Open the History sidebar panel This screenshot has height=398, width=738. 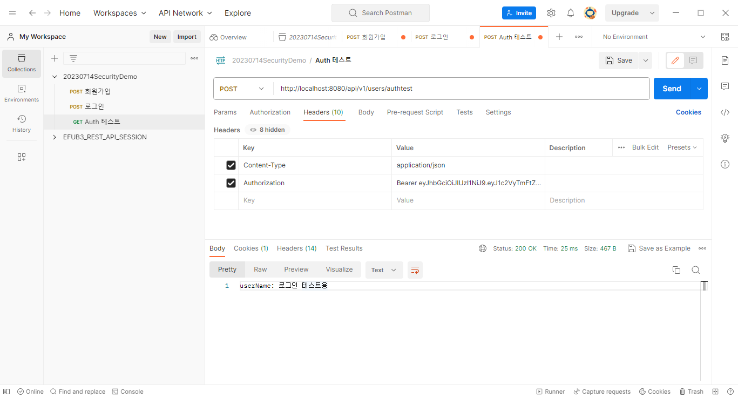[22, 124]
